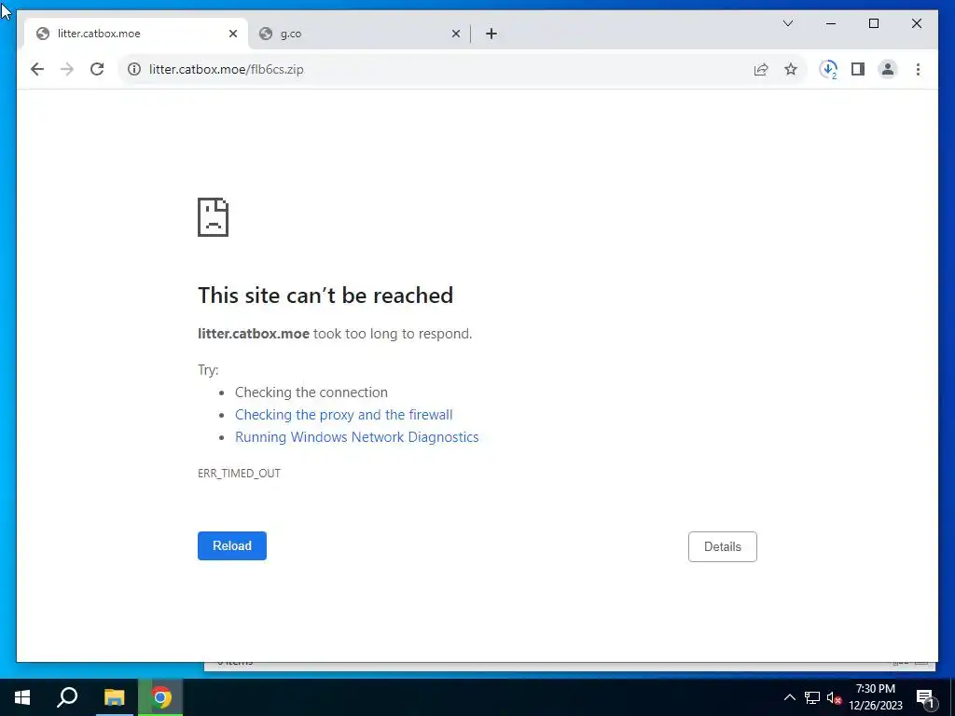Click Chrome icon in taskbar
The width and height of the screenshot is (955, 716).
160,697
